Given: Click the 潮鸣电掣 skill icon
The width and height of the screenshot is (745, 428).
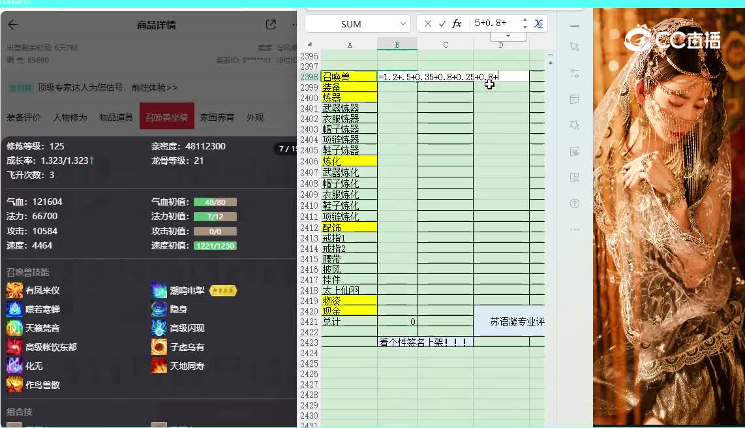Looking at the screenshot, I should pyautogui.click(x=159, y=290).
